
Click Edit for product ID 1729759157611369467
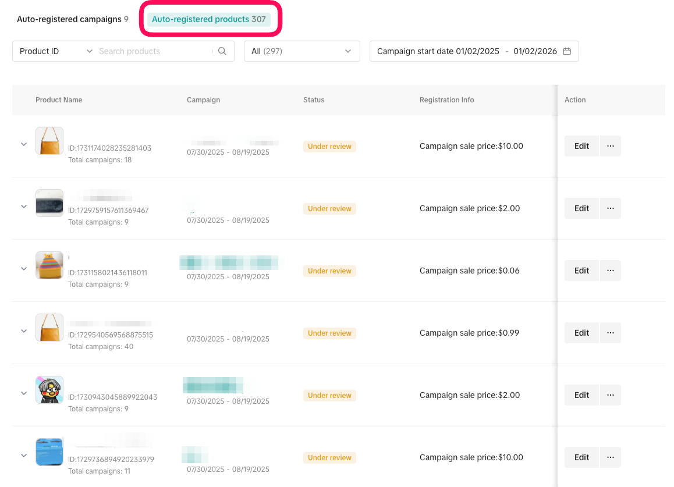point(581,208)
